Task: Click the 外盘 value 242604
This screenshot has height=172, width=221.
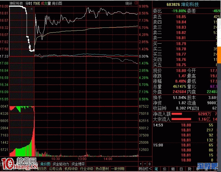Action: tap(179, 92)
